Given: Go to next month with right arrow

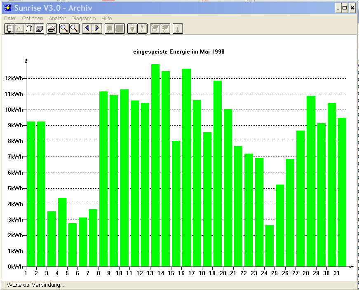Looking at the screenshot, I should [97, 29].
